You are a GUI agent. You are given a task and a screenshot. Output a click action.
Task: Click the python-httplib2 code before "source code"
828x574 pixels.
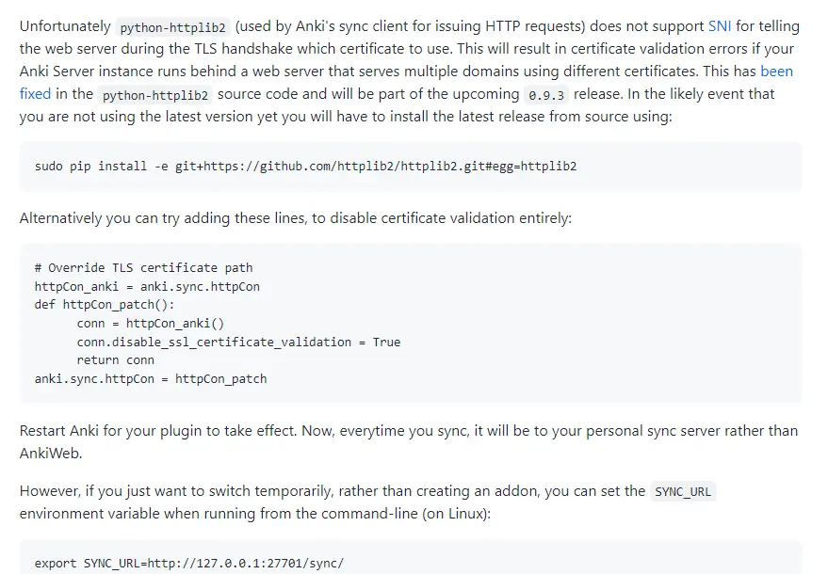pos(155,95)
